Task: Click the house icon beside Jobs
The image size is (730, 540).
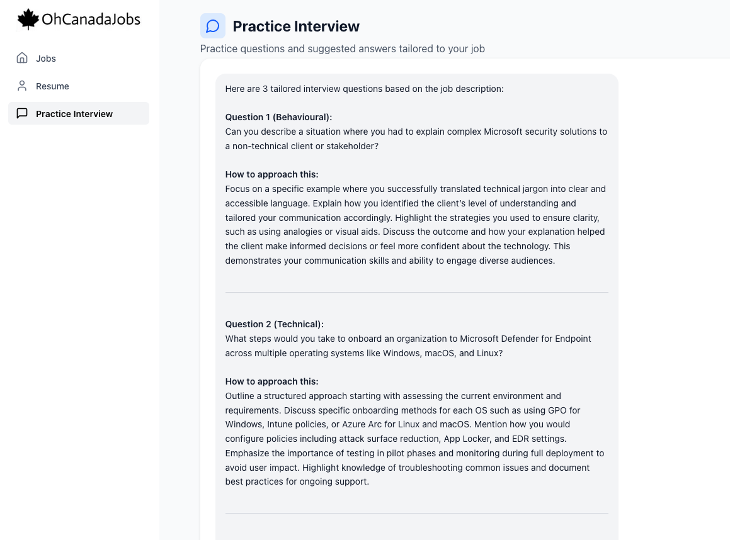Action: (22, 58)
